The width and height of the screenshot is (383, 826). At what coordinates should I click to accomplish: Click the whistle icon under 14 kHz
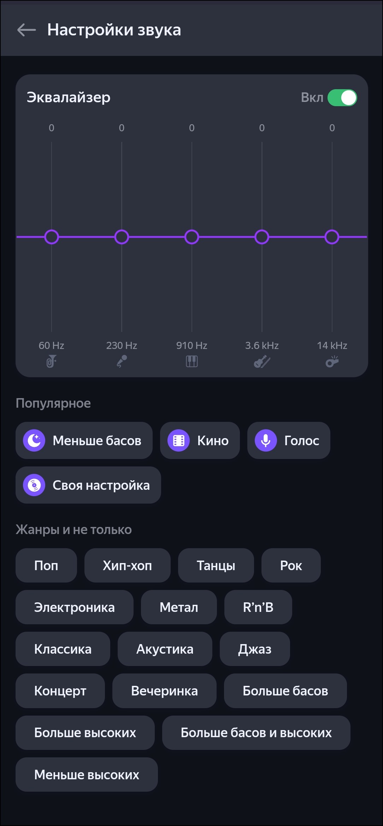pos(332,362)
